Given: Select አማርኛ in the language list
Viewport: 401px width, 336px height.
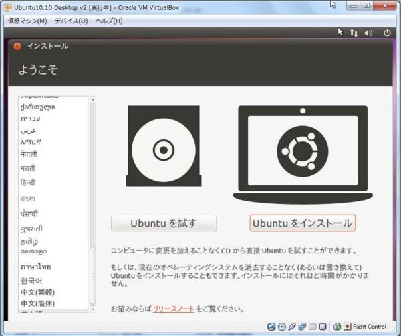Looking at the screenshot, I should 31,142.
